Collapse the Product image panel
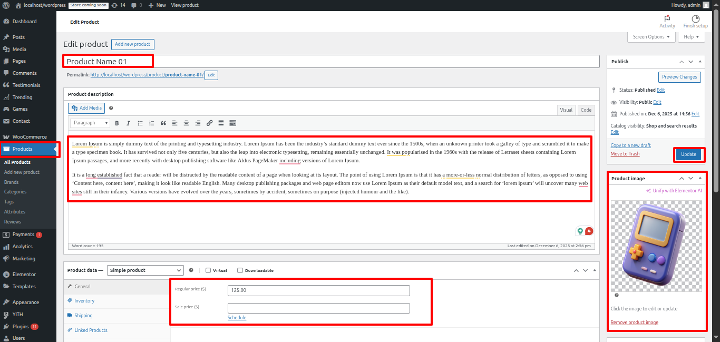The height and width of the screenshot is (342, 720). click(x=700, y=179)
